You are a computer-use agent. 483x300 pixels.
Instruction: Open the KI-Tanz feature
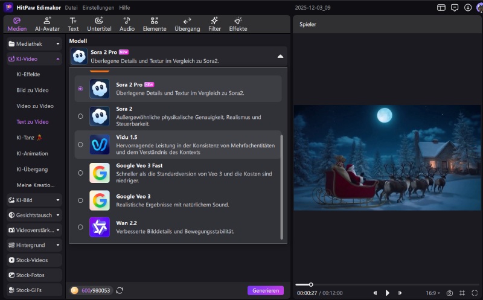[x=29, y=138]
